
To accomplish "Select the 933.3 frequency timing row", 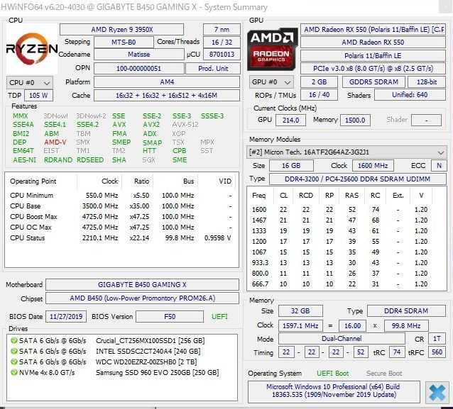I will 346,263.
